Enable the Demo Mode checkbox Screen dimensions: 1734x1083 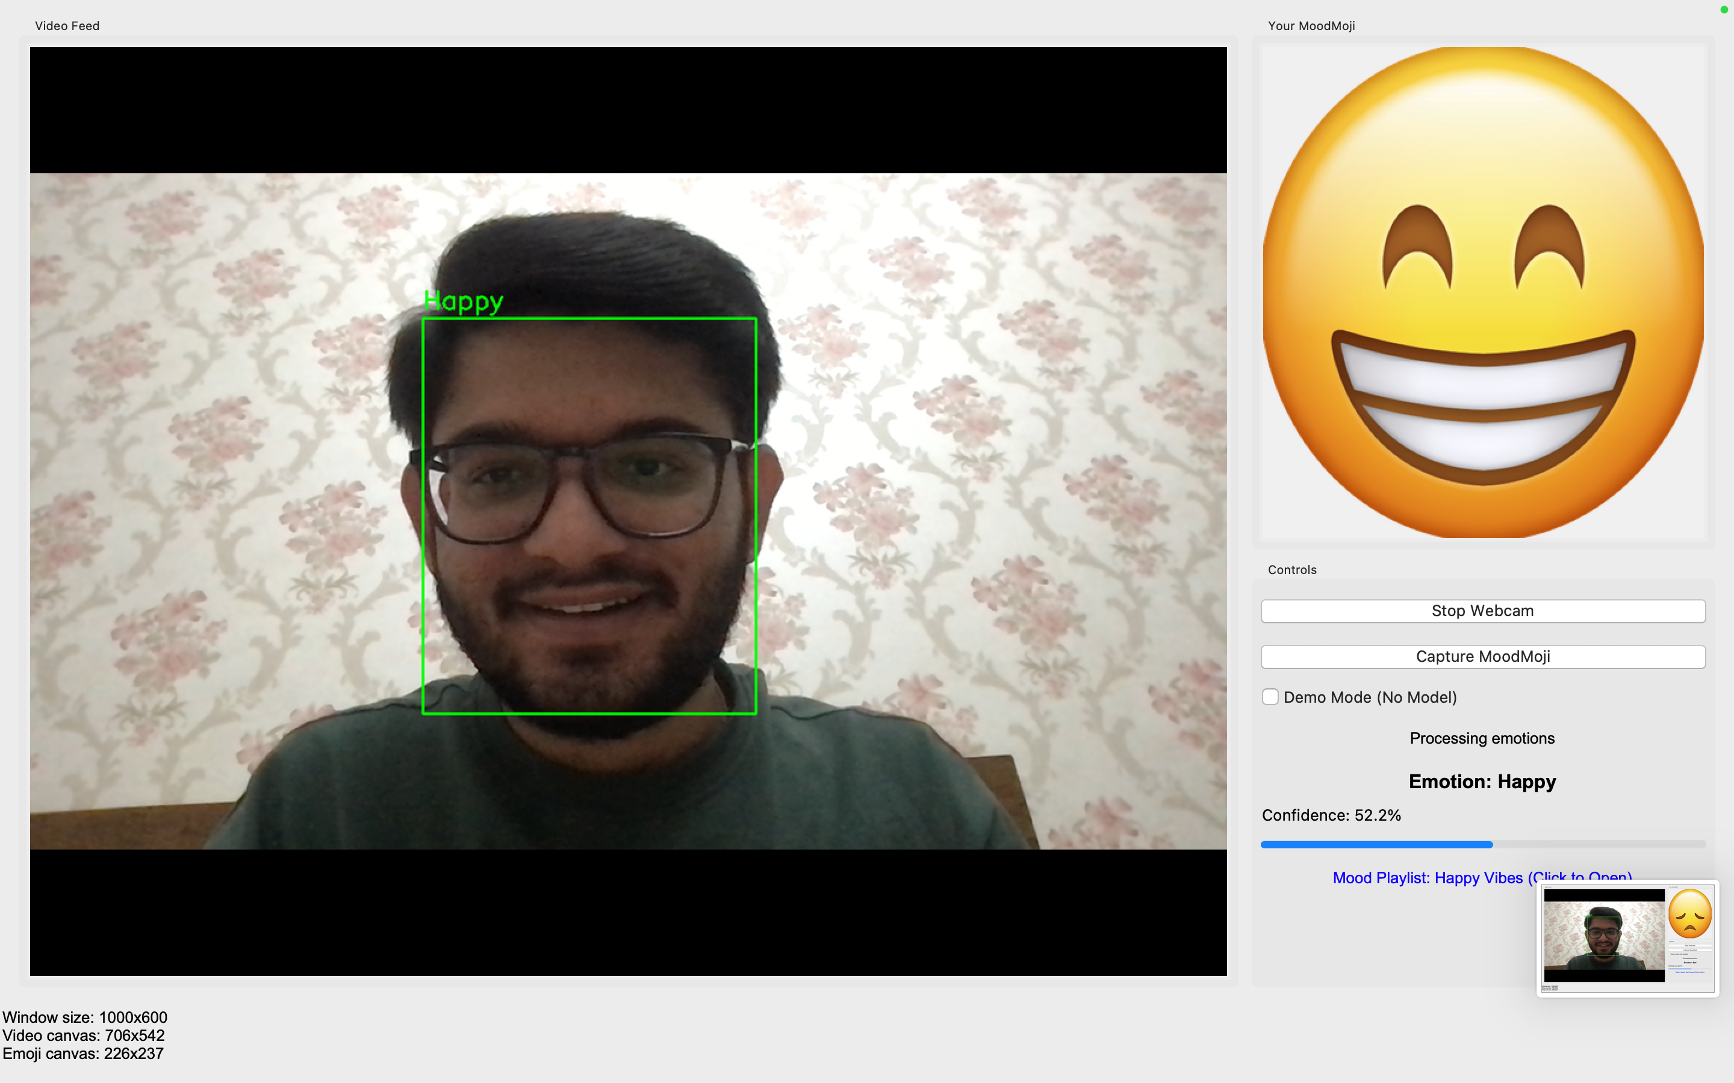1270,697
